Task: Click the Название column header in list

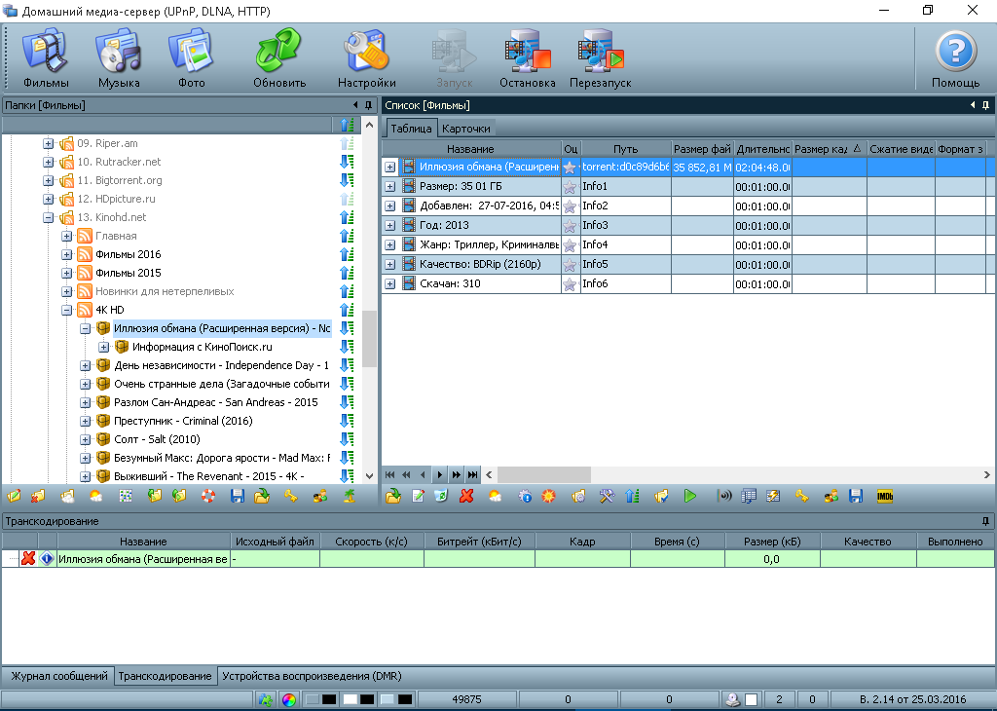Action: (470, 148)
